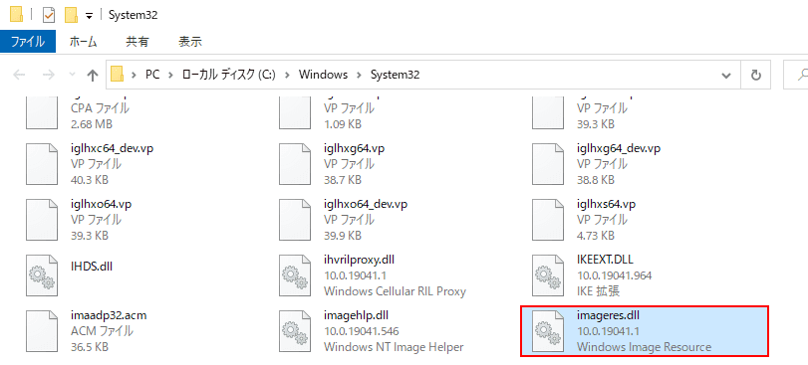Click the Windows Image Resource description
Image resolution: width=808 pixels, height=365 pixels.
pyautogui.click(x=645, y=347)
